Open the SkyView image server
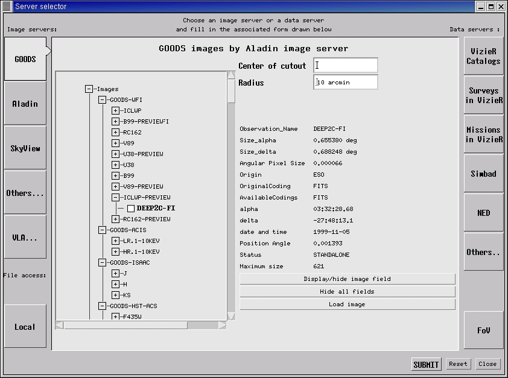 point(25,148)
